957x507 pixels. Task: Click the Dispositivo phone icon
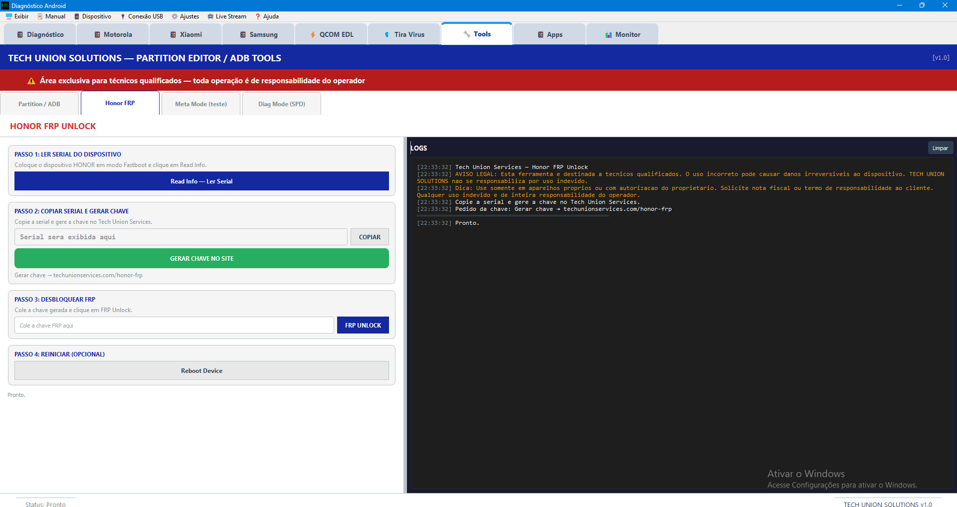[77, 16]
